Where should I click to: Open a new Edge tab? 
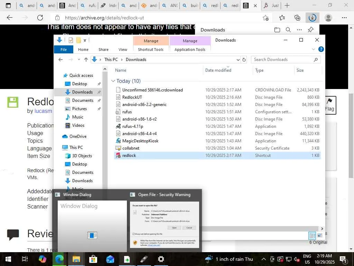pos(287,6)
